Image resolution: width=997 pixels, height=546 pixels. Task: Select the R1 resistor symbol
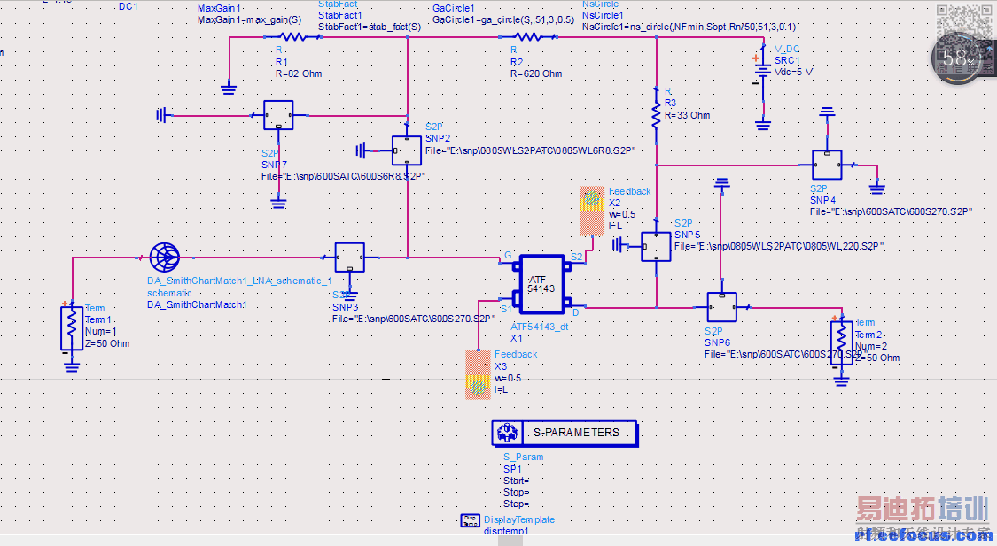coord(292,37)
